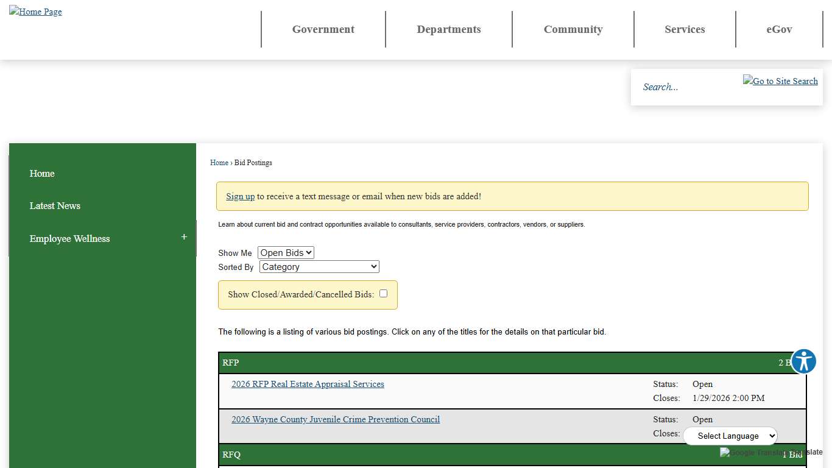Click the Sign up link
832x468 pixels.
pyautogui.click(x=240, y=196)
